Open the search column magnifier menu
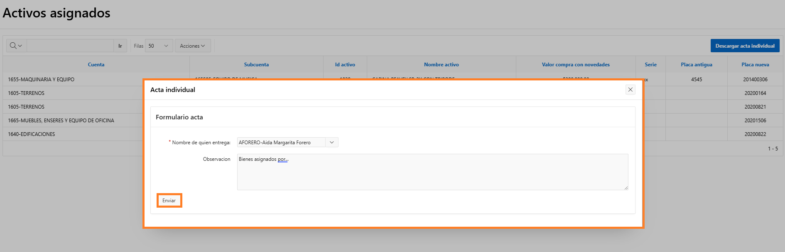 (16, 46)
